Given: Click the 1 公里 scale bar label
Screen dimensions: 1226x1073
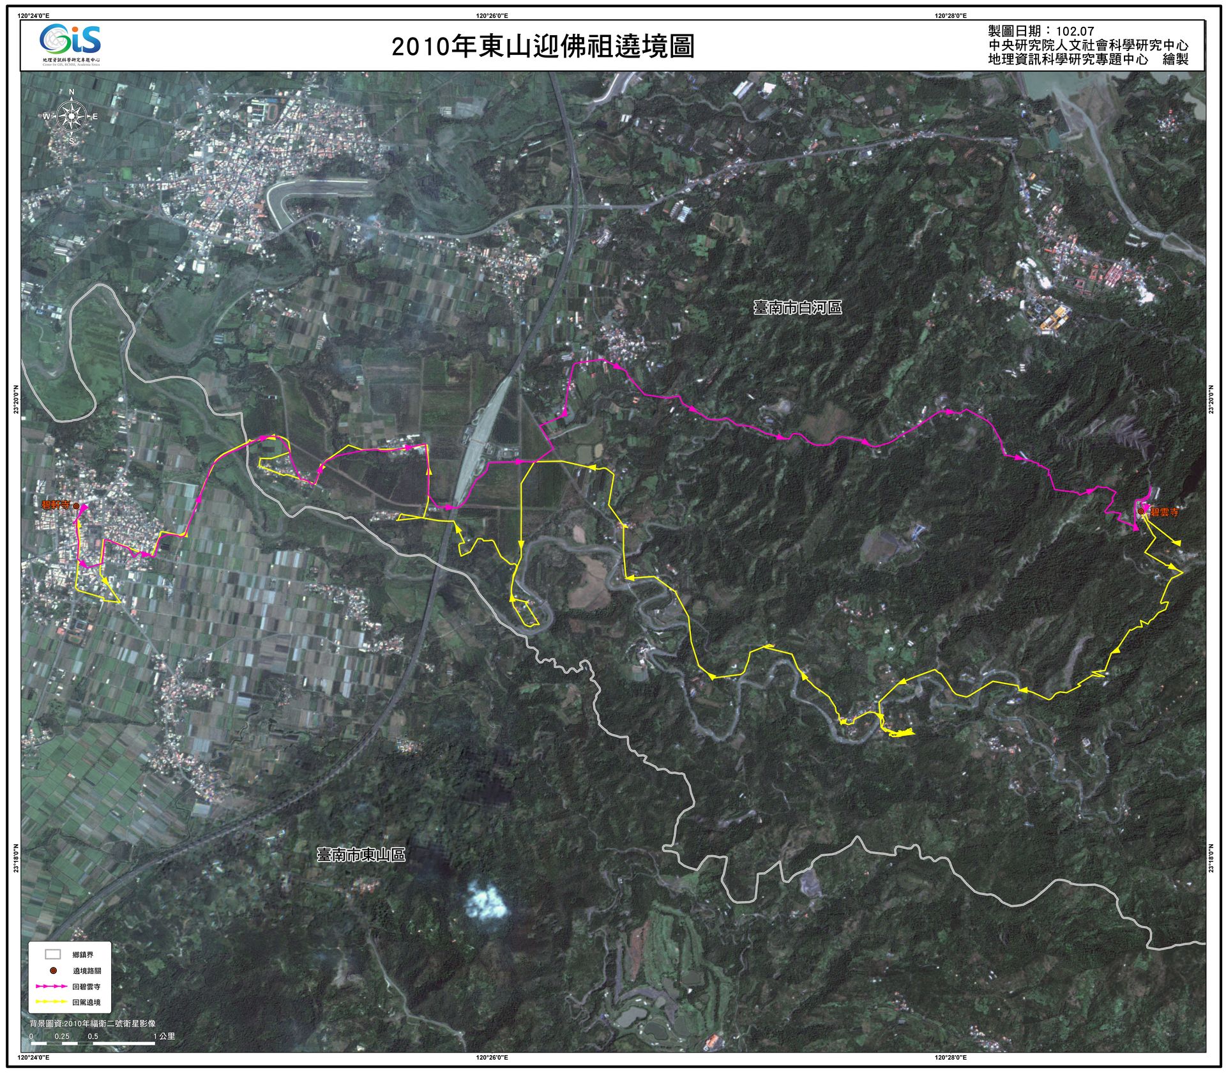Looking at the screenshot, I should point(164,1036).
